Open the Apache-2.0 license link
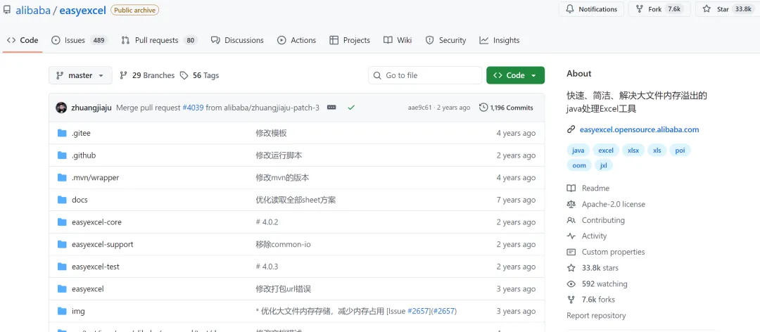760x332 pixels. [x=614, y=204]
